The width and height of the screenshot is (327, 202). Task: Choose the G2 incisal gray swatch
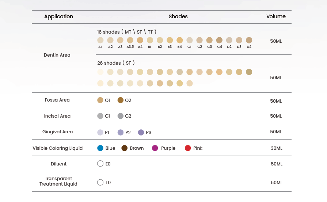point(121,116)
